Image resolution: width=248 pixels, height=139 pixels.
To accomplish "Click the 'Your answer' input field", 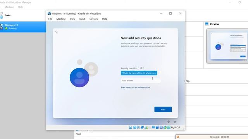I will (x=141, y=81).
